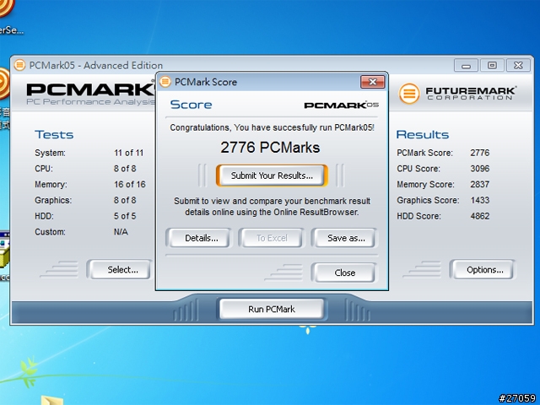Click the HDD Score value 4862
This screenshot has width=540, height=405.
480,216
